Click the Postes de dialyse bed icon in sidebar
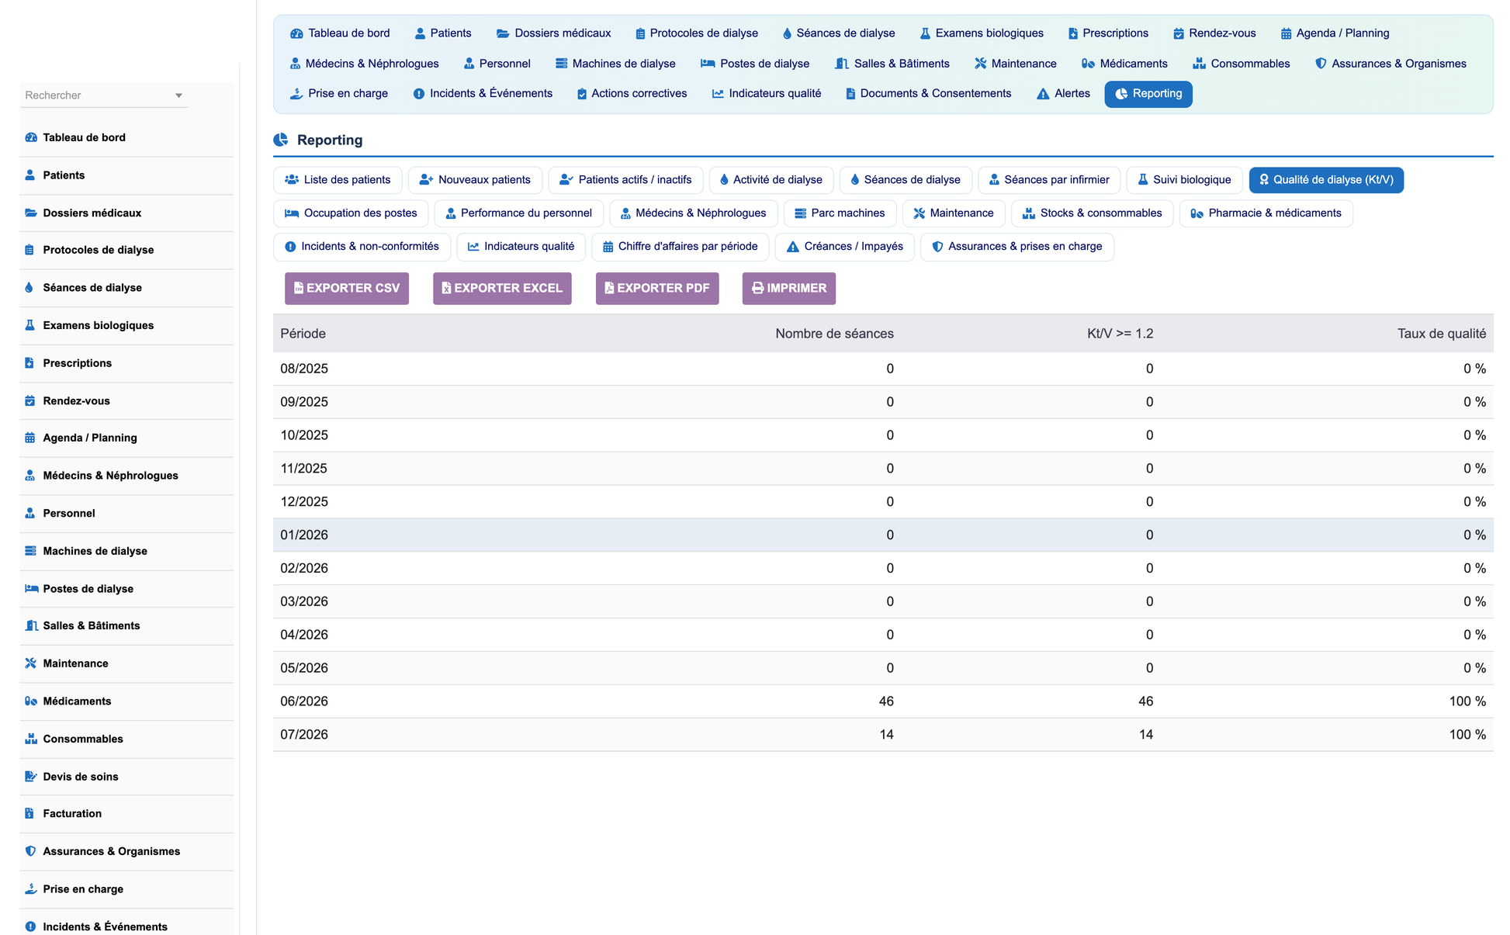The width and height of the screenshot is (1510, 935). pos(32,589)
